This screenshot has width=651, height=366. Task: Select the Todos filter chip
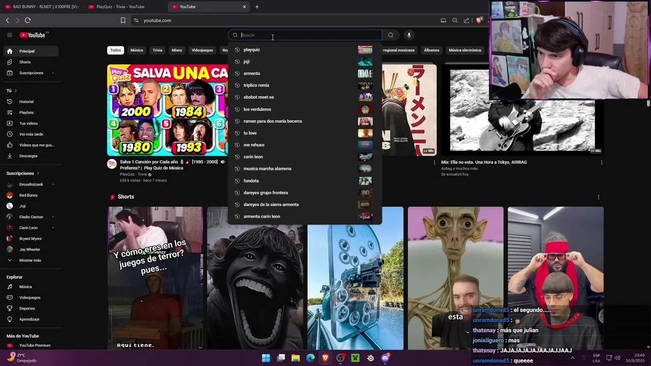pyautogui.click(x=115, y=50)
